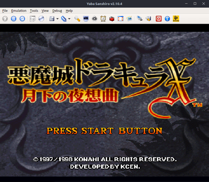The image size is (209, 182).
Task: Click the alarm clock frame-limiter icon
Action: (103, 19)
